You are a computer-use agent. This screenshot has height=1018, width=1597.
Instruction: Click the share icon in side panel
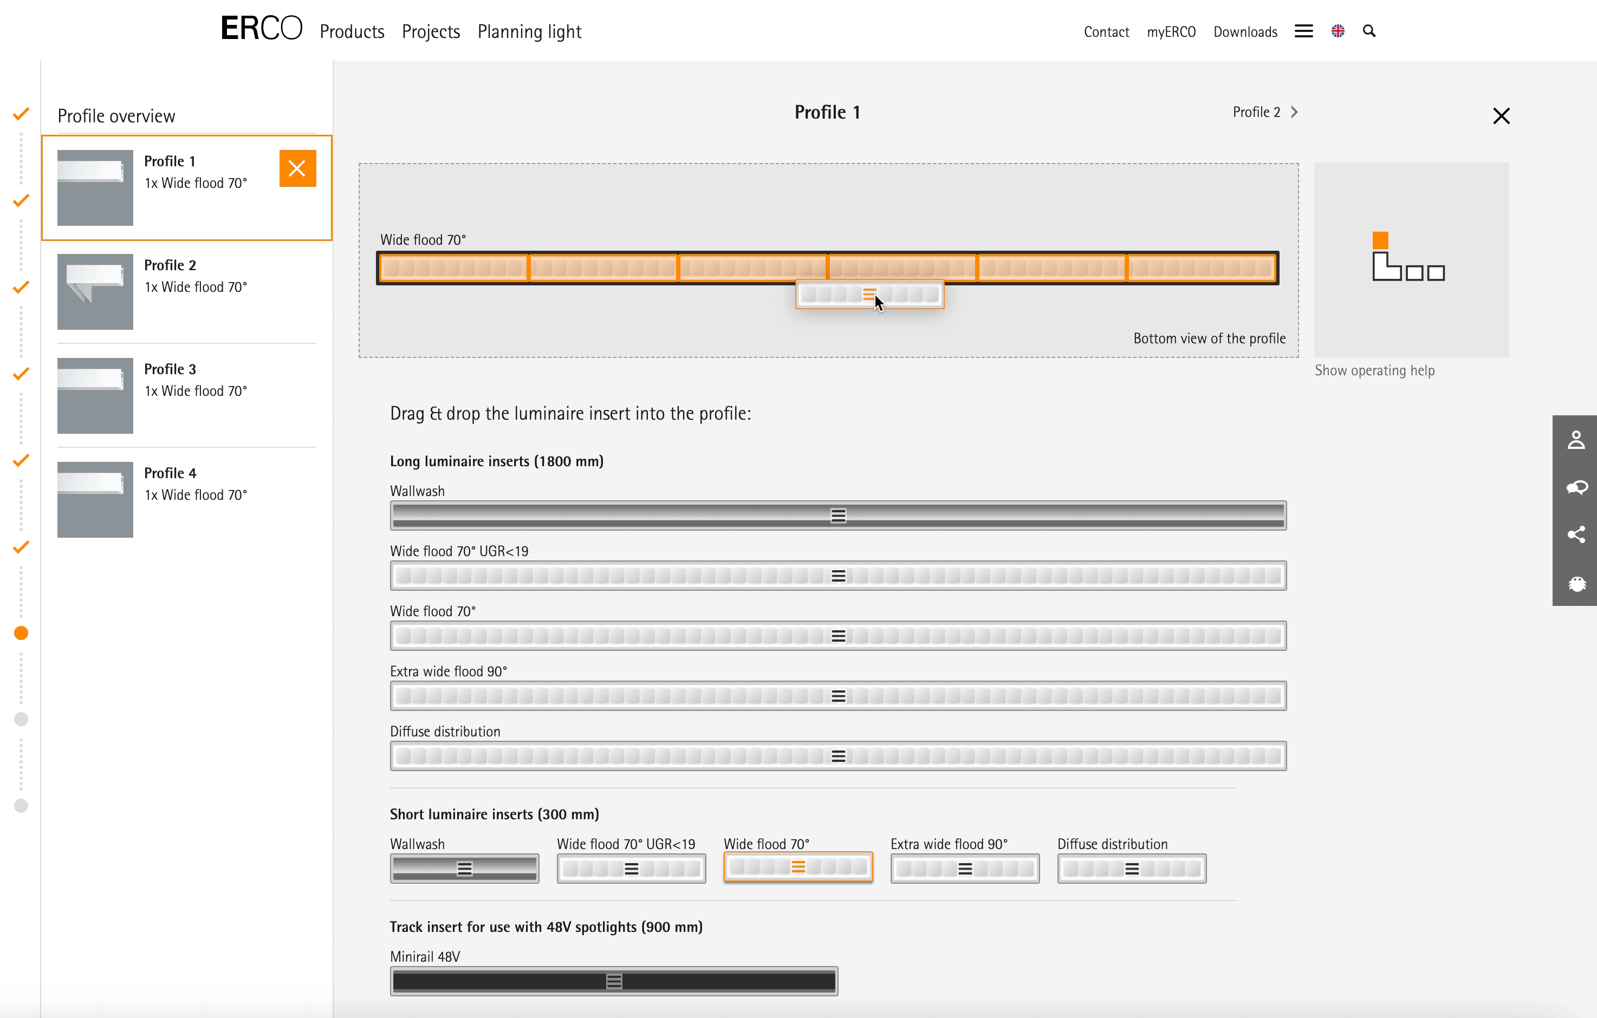point(1576,535)
